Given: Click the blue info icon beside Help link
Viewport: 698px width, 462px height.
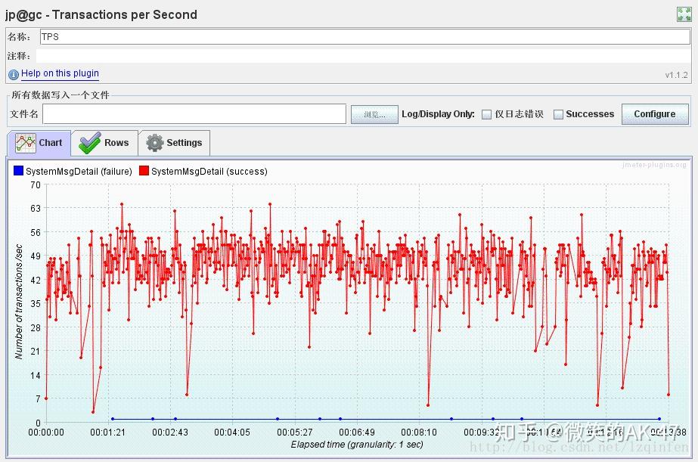Looking at the screenshot, I should [x=14, y=74].
